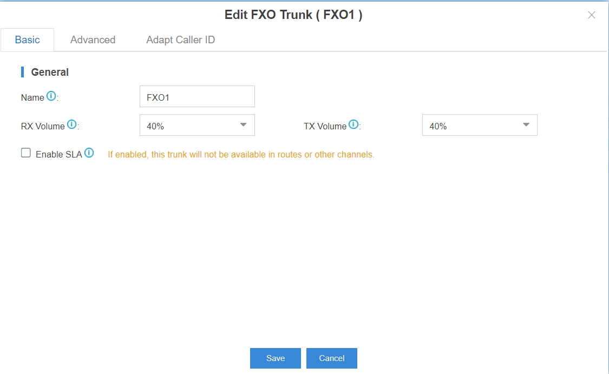
Task: Click the TX Volume info icon
Action: (x=353, y=124)
